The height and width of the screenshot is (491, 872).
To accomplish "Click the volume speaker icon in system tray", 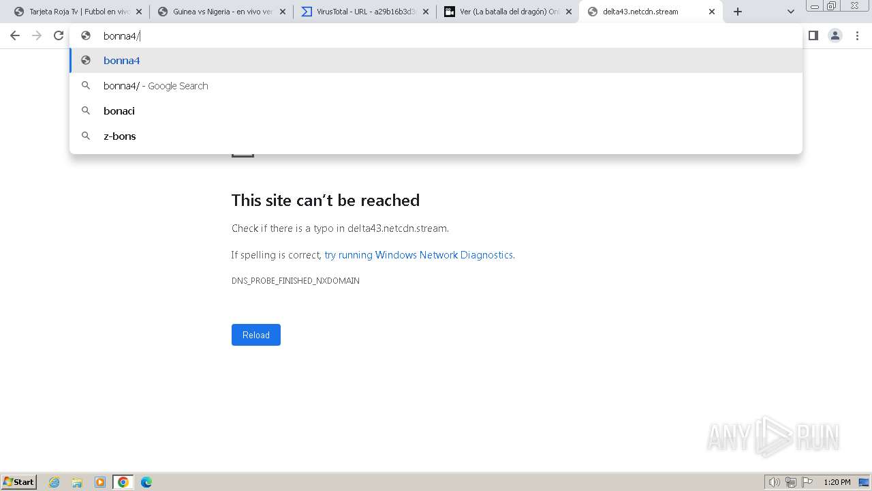I will point(774,482).
